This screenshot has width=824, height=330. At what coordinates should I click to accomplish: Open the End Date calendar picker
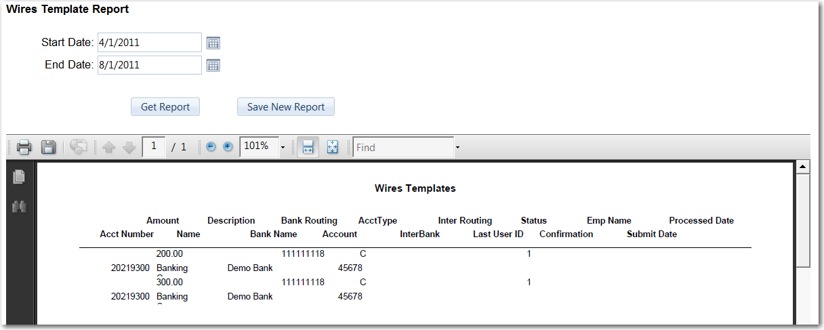point(213,66)
